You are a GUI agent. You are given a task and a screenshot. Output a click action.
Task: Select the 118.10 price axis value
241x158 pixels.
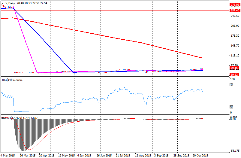[x=235, y=56]
